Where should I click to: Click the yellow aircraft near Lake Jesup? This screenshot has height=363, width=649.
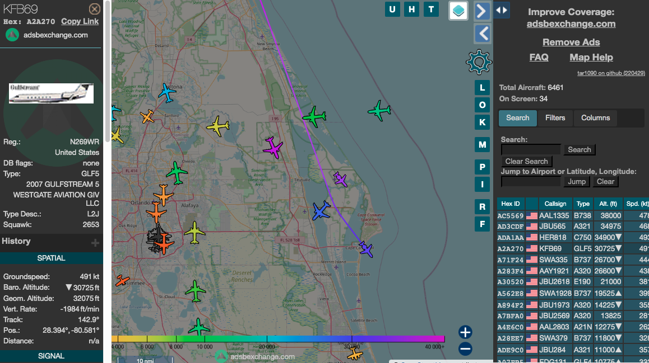click(217, 126)
